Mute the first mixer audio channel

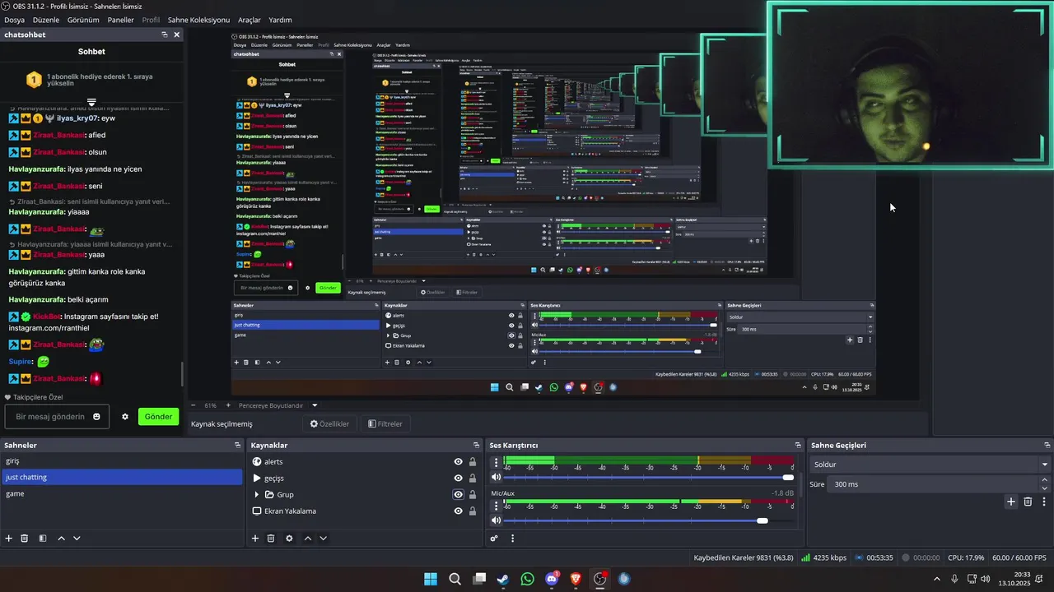(496, 478)
